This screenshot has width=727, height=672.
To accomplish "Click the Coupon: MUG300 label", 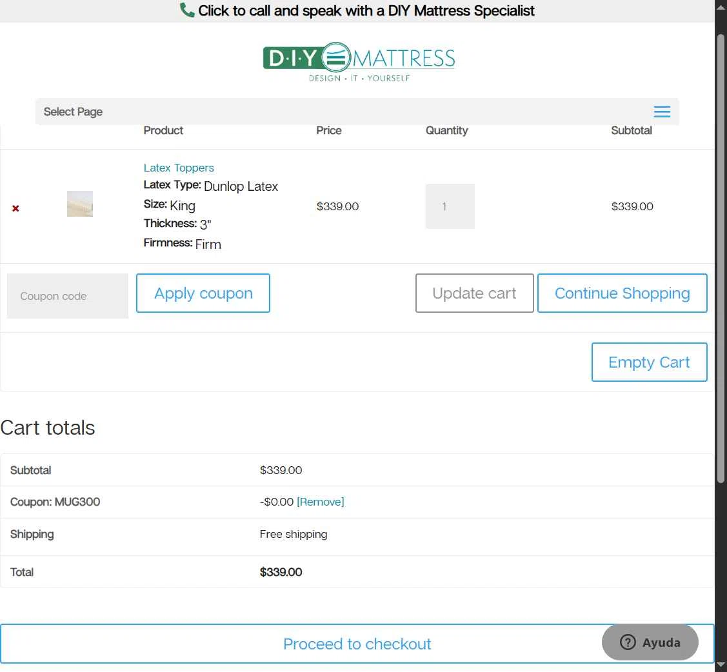I will tap(55, 502).
